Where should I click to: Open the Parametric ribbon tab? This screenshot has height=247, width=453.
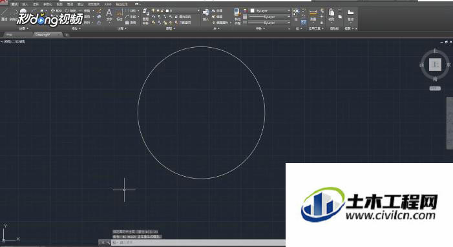[x=47, y=5]
